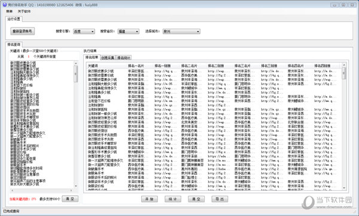The width and height of the screenshot is (359, 216).
Task: Click the 导出 button
Action: coord(220,199)
